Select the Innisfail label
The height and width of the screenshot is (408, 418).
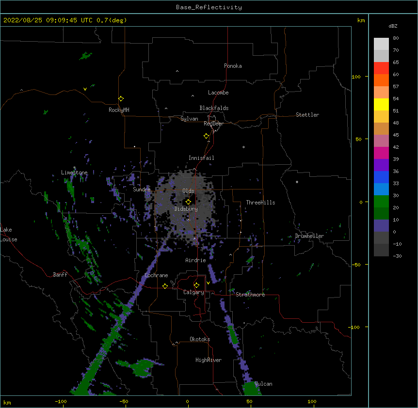click(201, 158)
